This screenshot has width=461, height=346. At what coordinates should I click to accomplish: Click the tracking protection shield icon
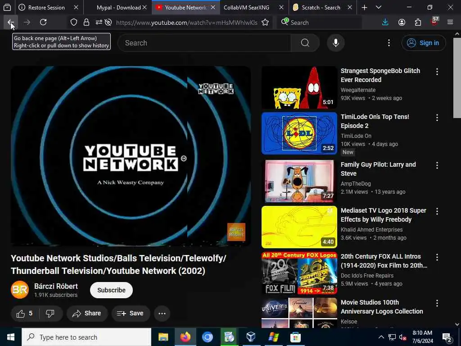74,23
